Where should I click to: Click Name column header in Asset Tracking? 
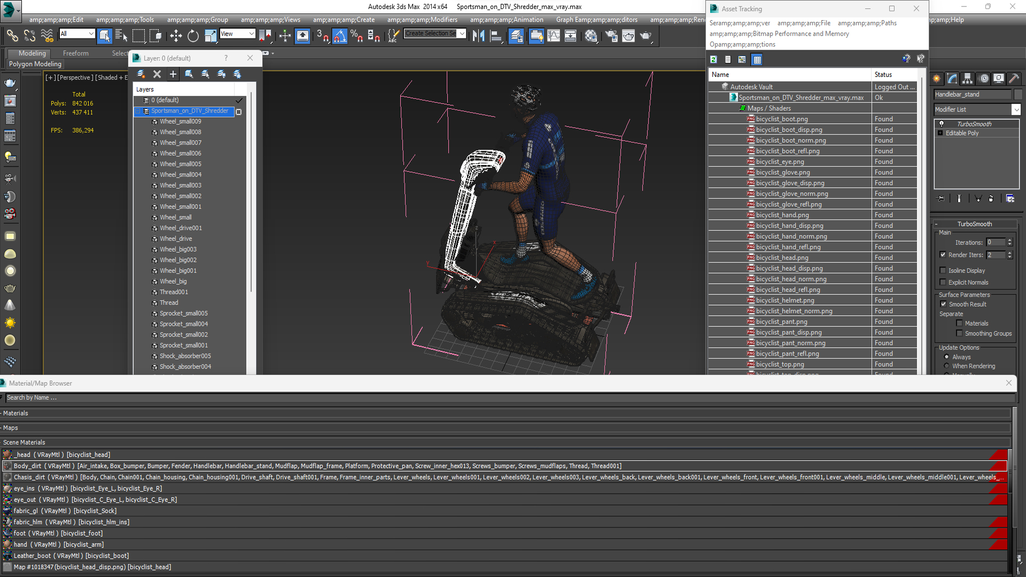click(790, 75)
